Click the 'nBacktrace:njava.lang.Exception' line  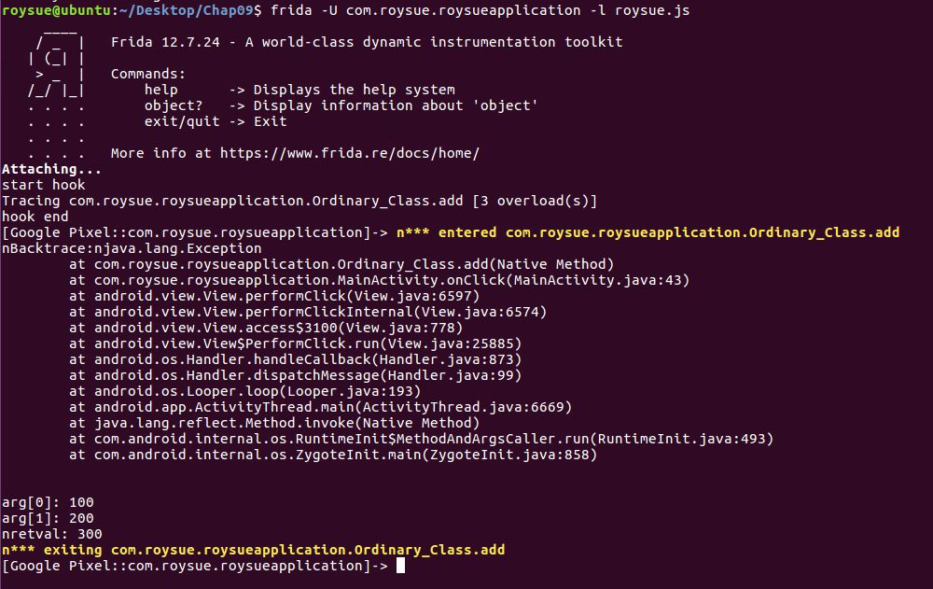pyautogui.click(x=132, y=248)
